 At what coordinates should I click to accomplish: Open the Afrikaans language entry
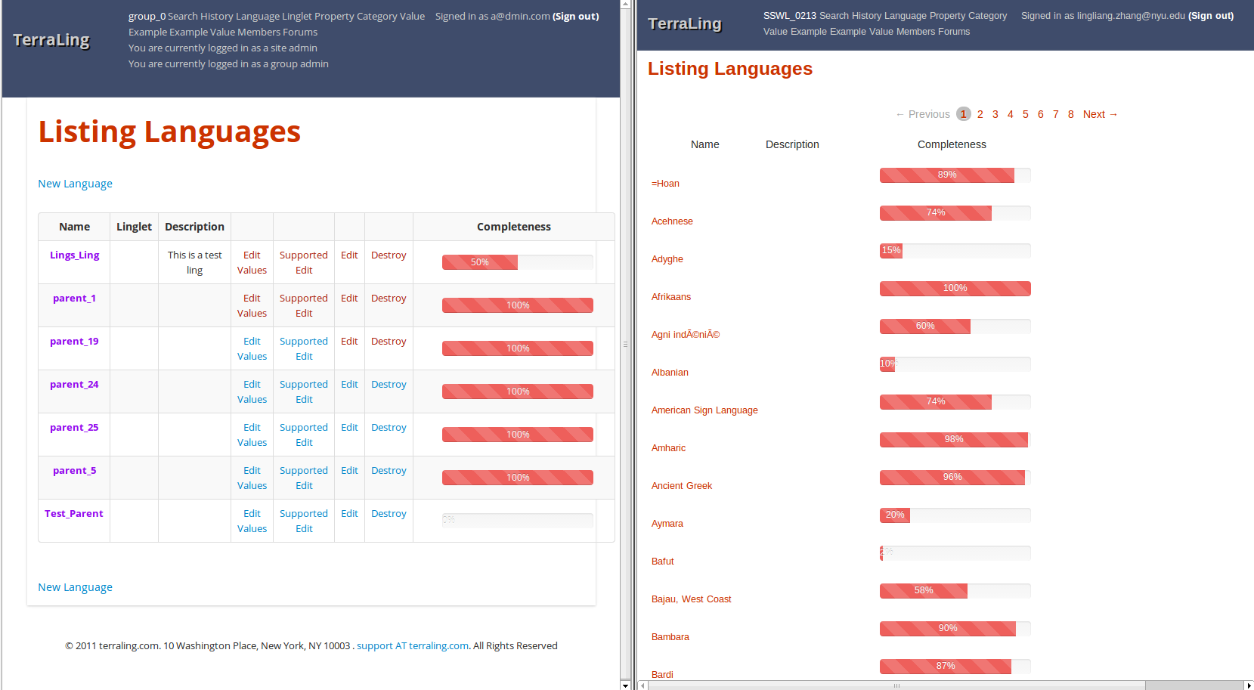coord(671,297)
